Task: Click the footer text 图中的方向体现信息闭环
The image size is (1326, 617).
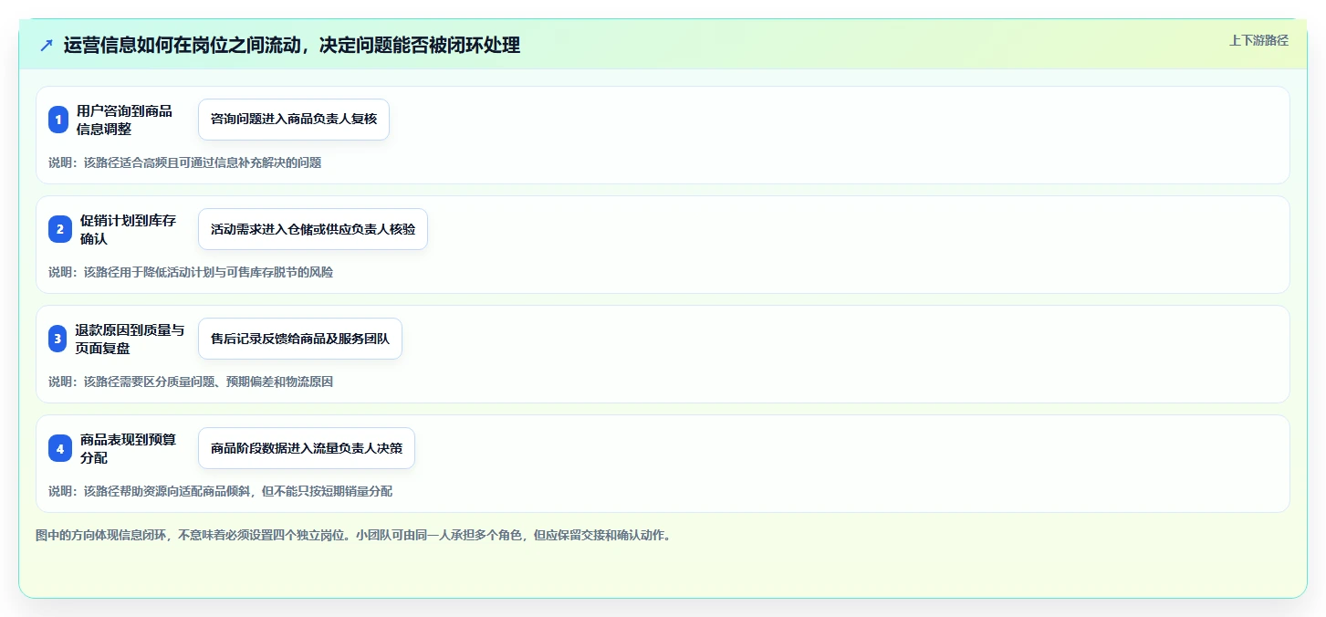Action: click(x=100, y=535)
